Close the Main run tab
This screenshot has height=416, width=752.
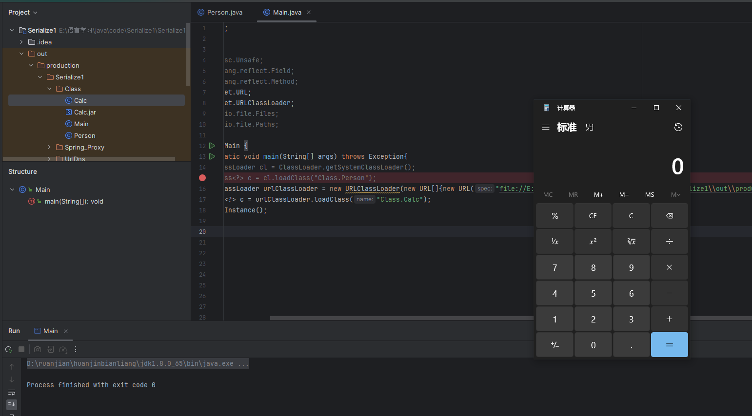tap(66, 331)
